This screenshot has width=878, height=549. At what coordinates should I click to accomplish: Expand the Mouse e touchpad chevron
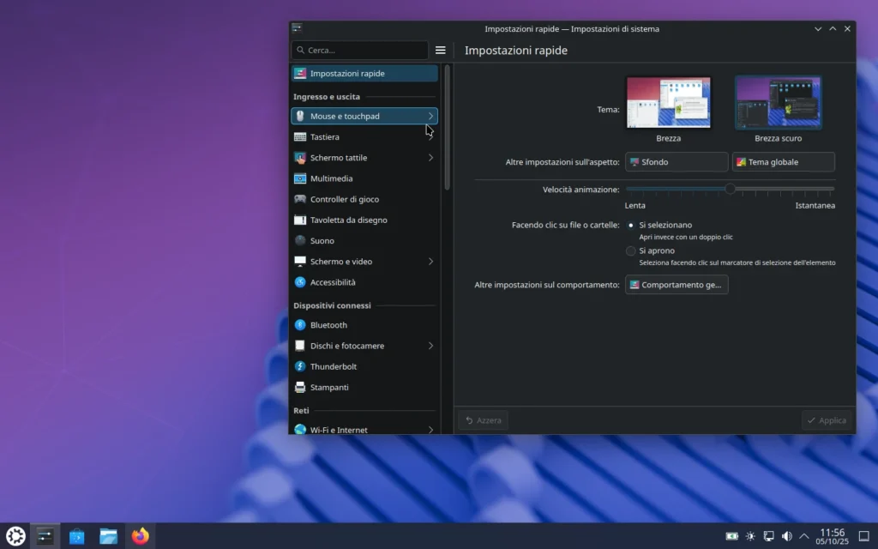pos(430,116)
